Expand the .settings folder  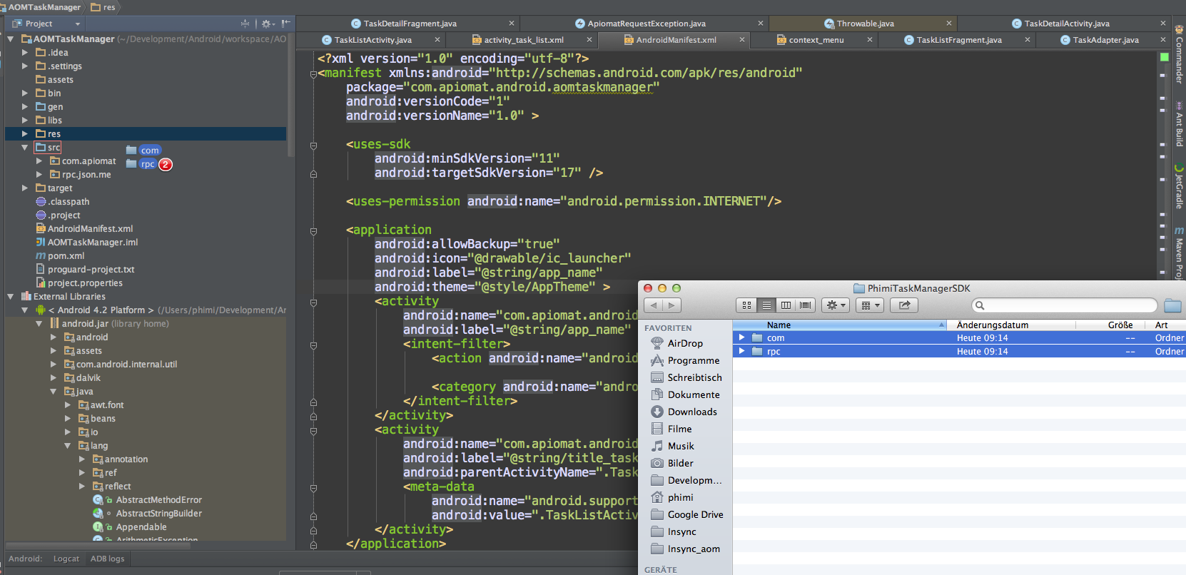click(25, 66)
